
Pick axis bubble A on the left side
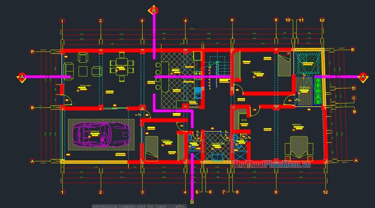tap(32, 161)
